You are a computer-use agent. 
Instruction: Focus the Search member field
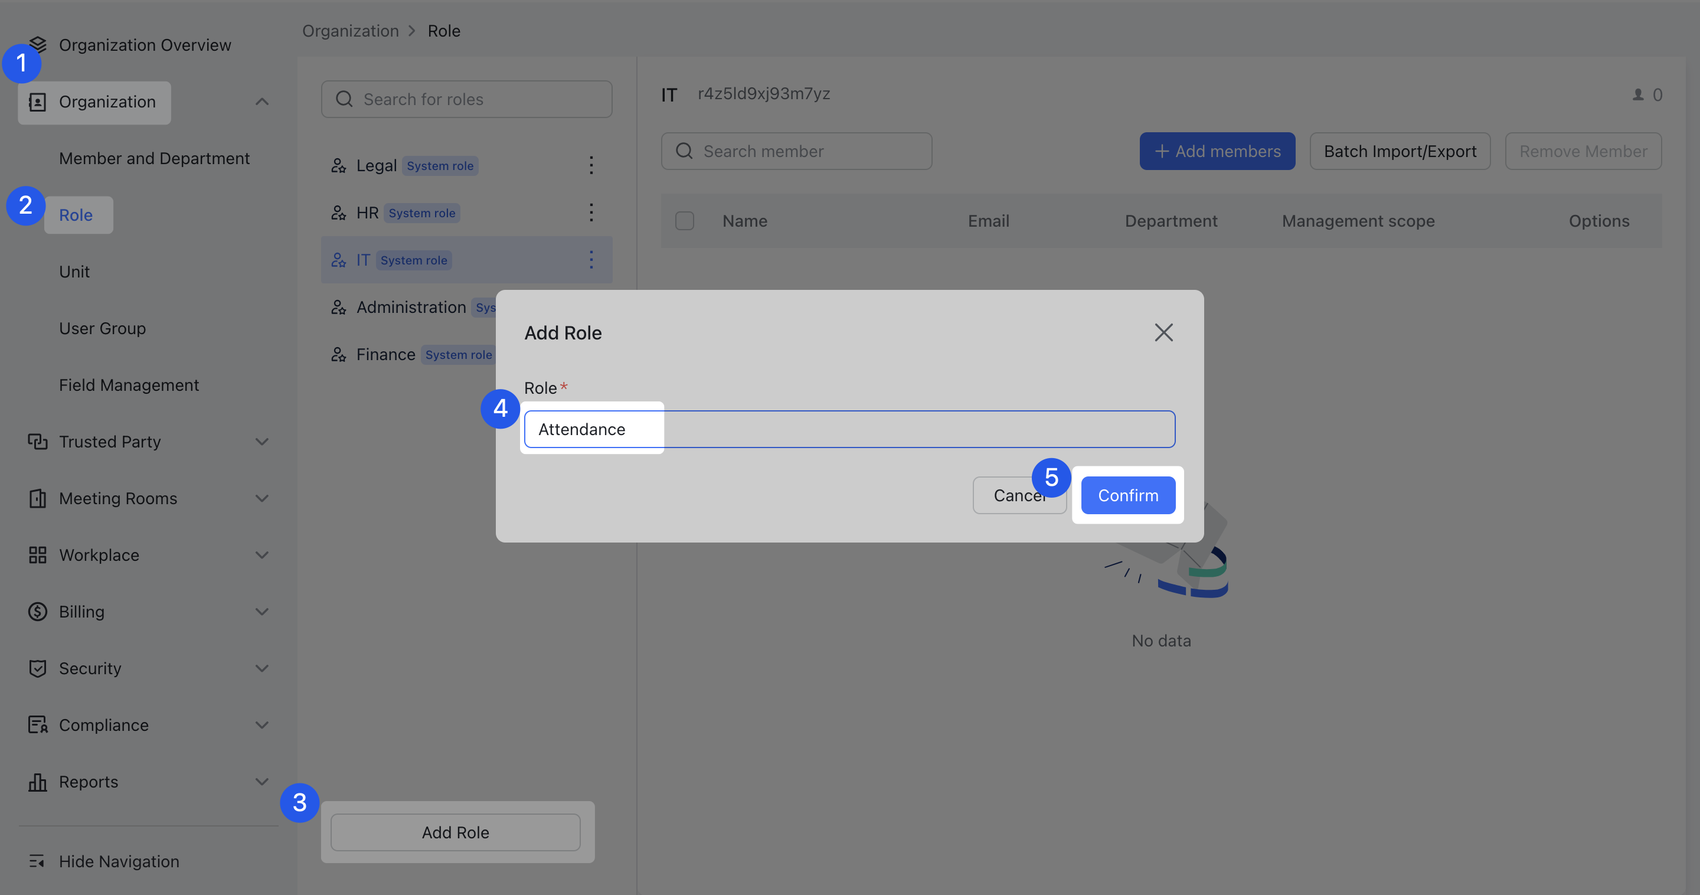(796, 151)
